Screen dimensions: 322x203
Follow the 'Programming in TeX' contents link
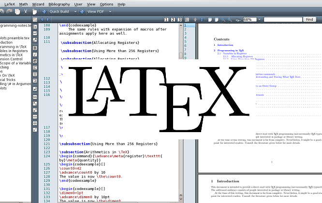[231, 51]
